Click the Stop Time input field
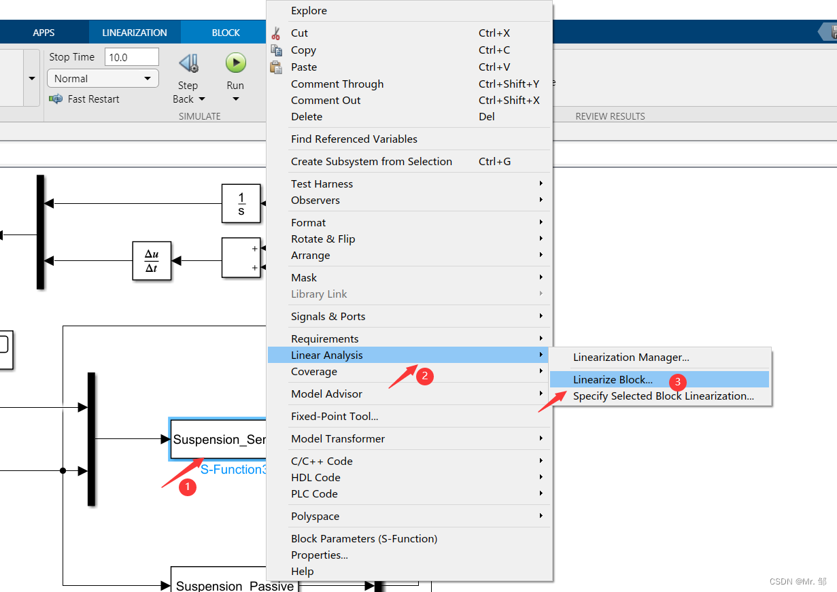This screenshot has height=592, width=837. pos(131,57)
